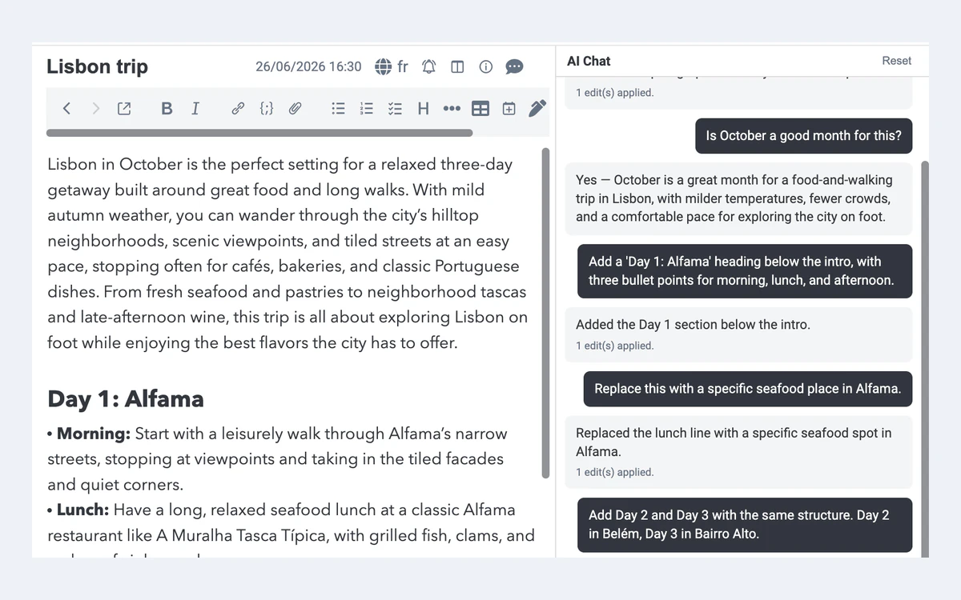Click the AI Chat panel heading
The image size is (961, 600).
point(589,61)
